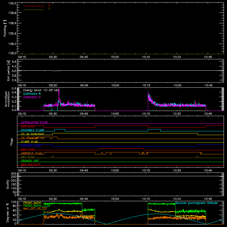Click the FRONTS_OFF flag label

coord(30,161)
